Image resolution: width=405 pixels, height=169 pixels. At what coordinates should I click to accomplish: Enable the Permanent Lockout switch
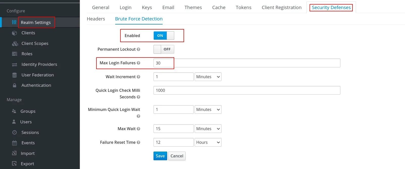pyautogui.click(x=164, y=49)
